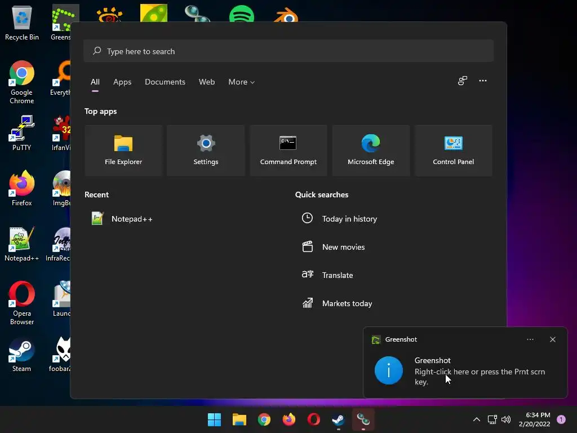Switch to the Documents search tab
The image size is (577, 433).
coord(165,82)
